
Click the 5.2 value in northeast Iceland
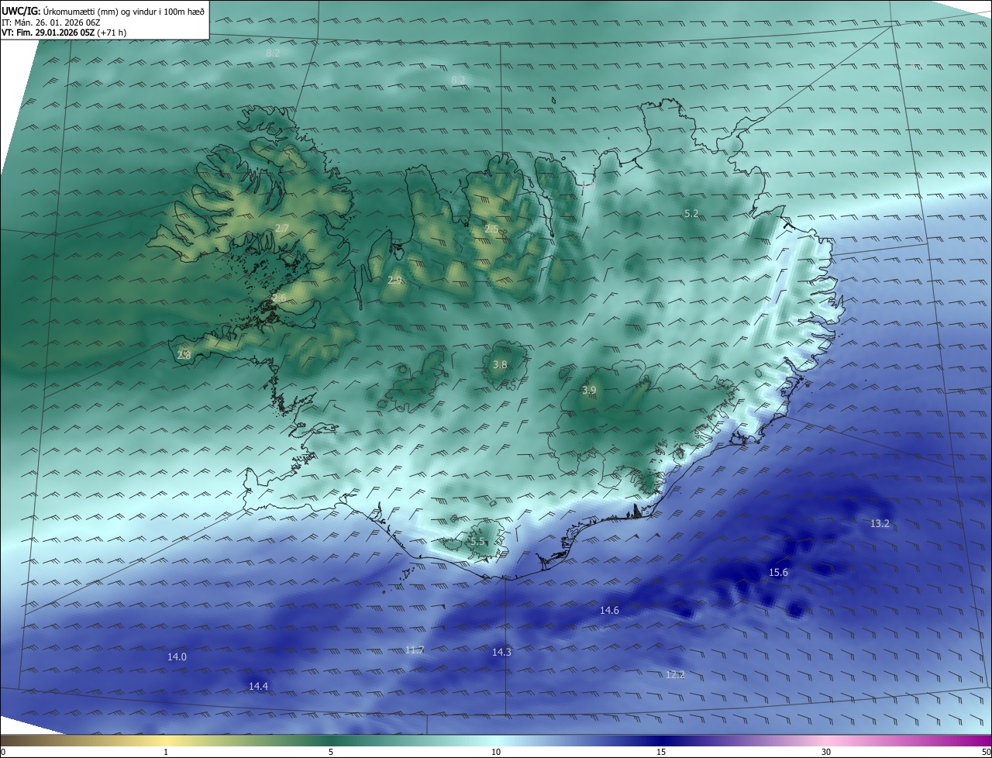(691, 213)
